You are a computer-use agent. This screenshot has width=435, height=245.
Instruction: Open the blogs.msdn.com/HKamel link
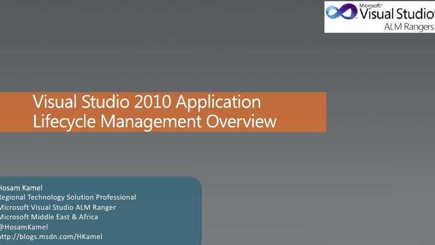coord(51,237)
